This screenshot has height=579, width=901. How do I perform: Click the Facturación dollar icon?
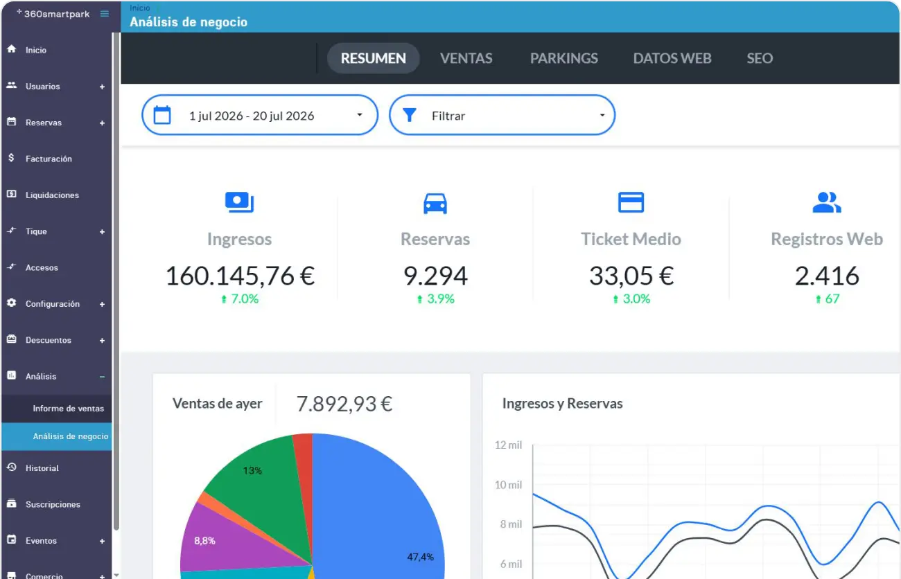pos(11,159)
